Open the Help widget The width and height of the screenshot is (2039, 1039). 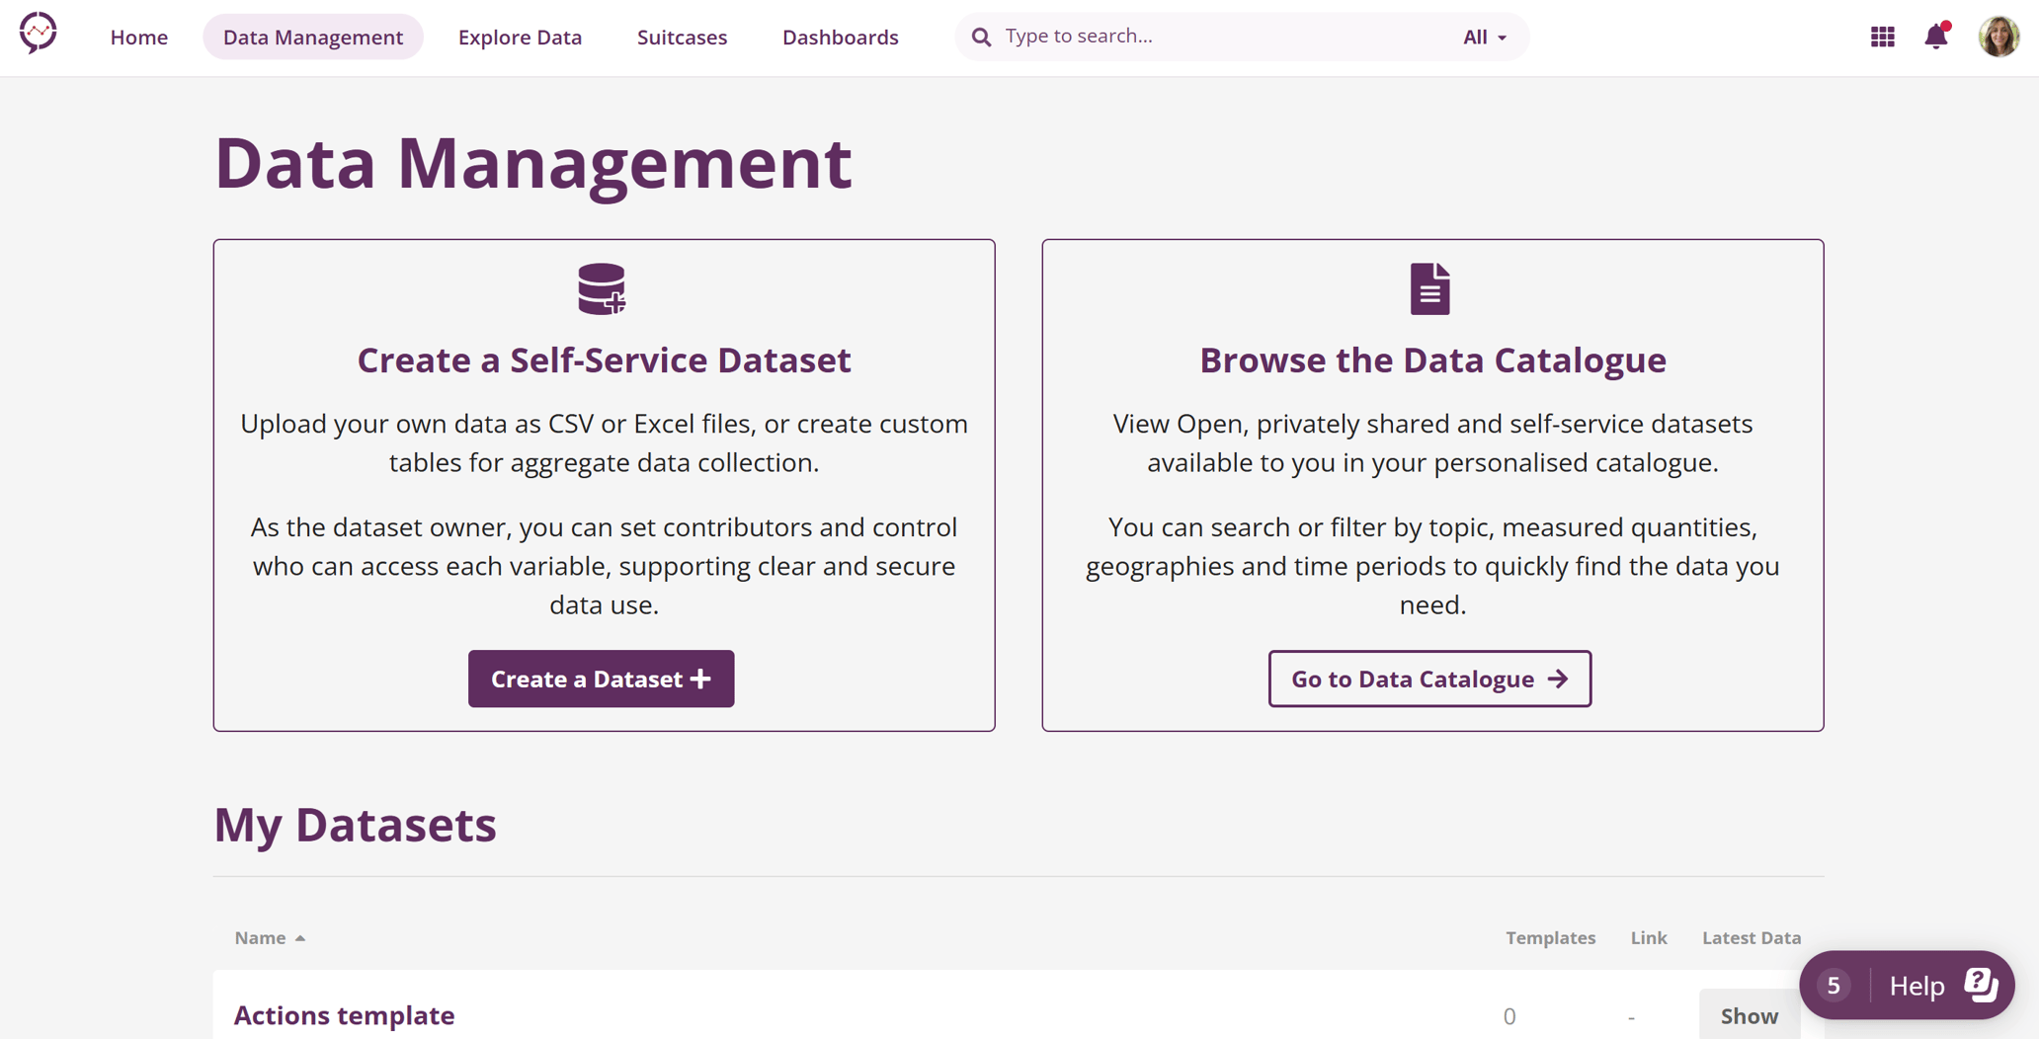(x=1916, y=985)
